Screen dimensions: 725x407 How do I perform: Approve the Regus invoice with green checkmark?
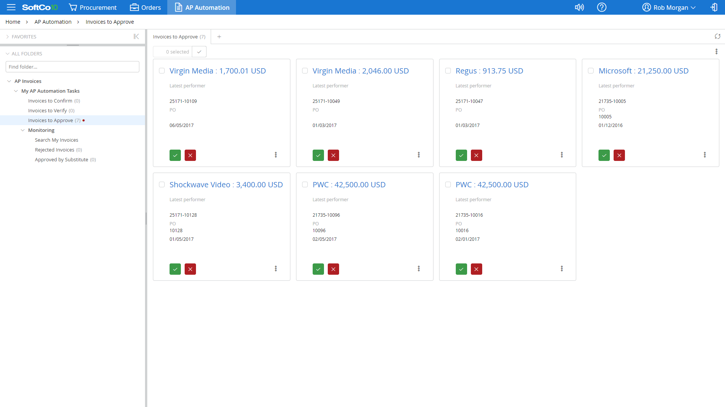[461, 155]
